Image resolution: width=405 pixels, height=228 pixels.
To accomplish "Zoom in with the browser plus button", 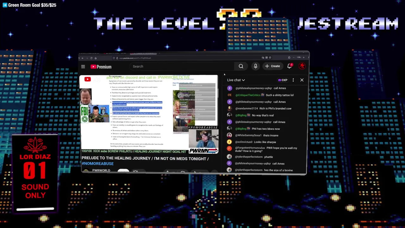I will [303, 58].
